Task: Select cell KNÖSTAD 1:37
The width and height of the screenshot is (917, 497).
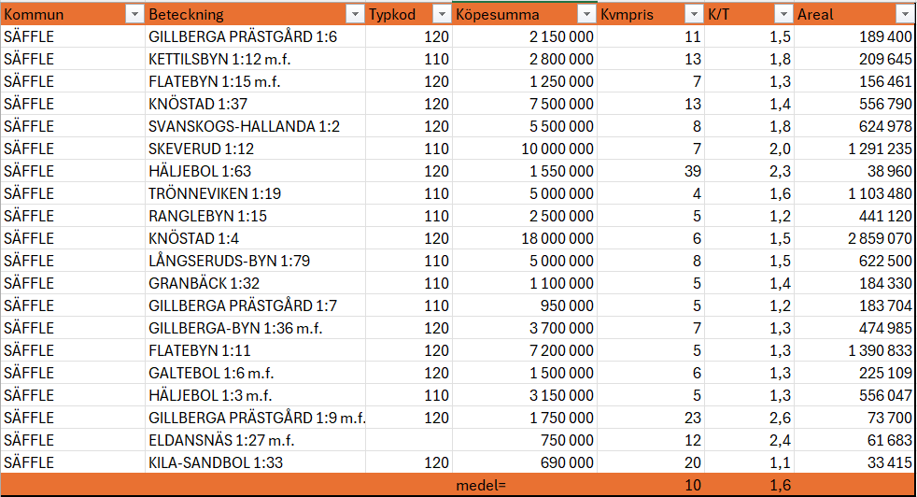Action: (255, 104)
